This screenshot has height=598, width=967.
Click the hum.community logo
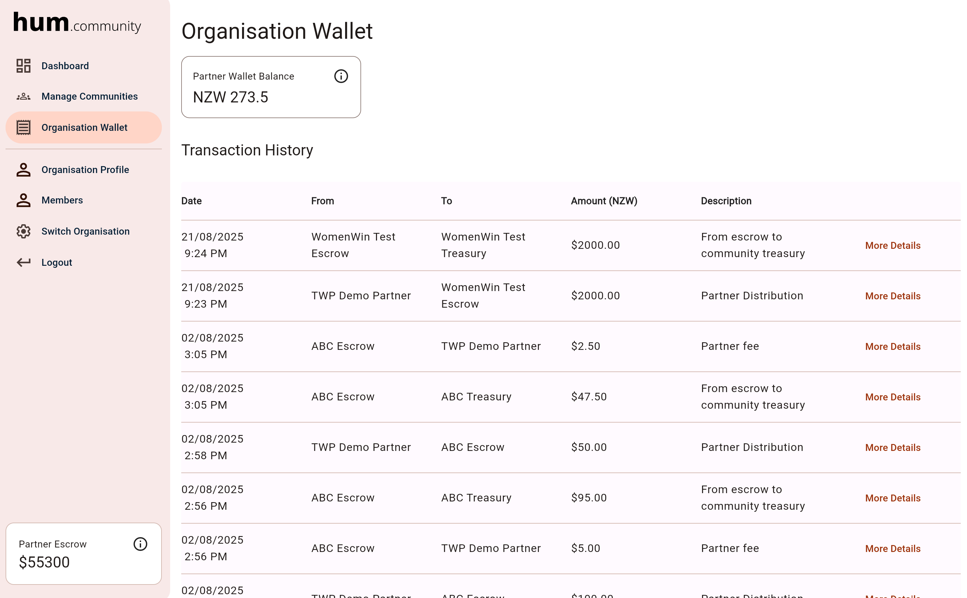click(77, 23)
